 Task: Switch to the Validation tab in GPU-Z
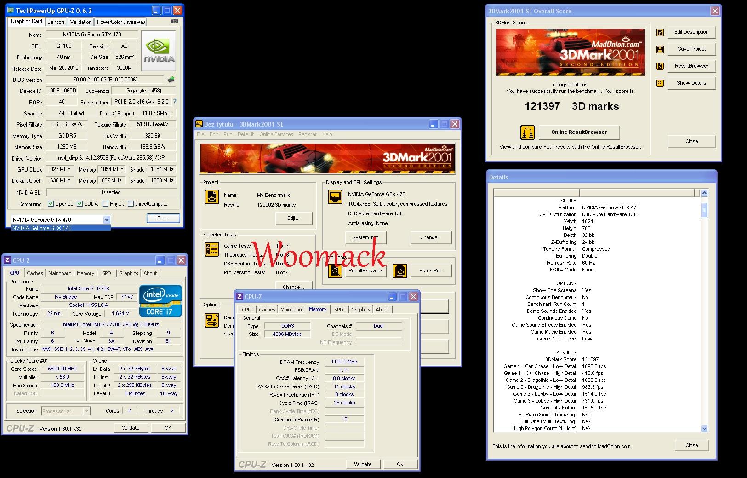[81, 22]
